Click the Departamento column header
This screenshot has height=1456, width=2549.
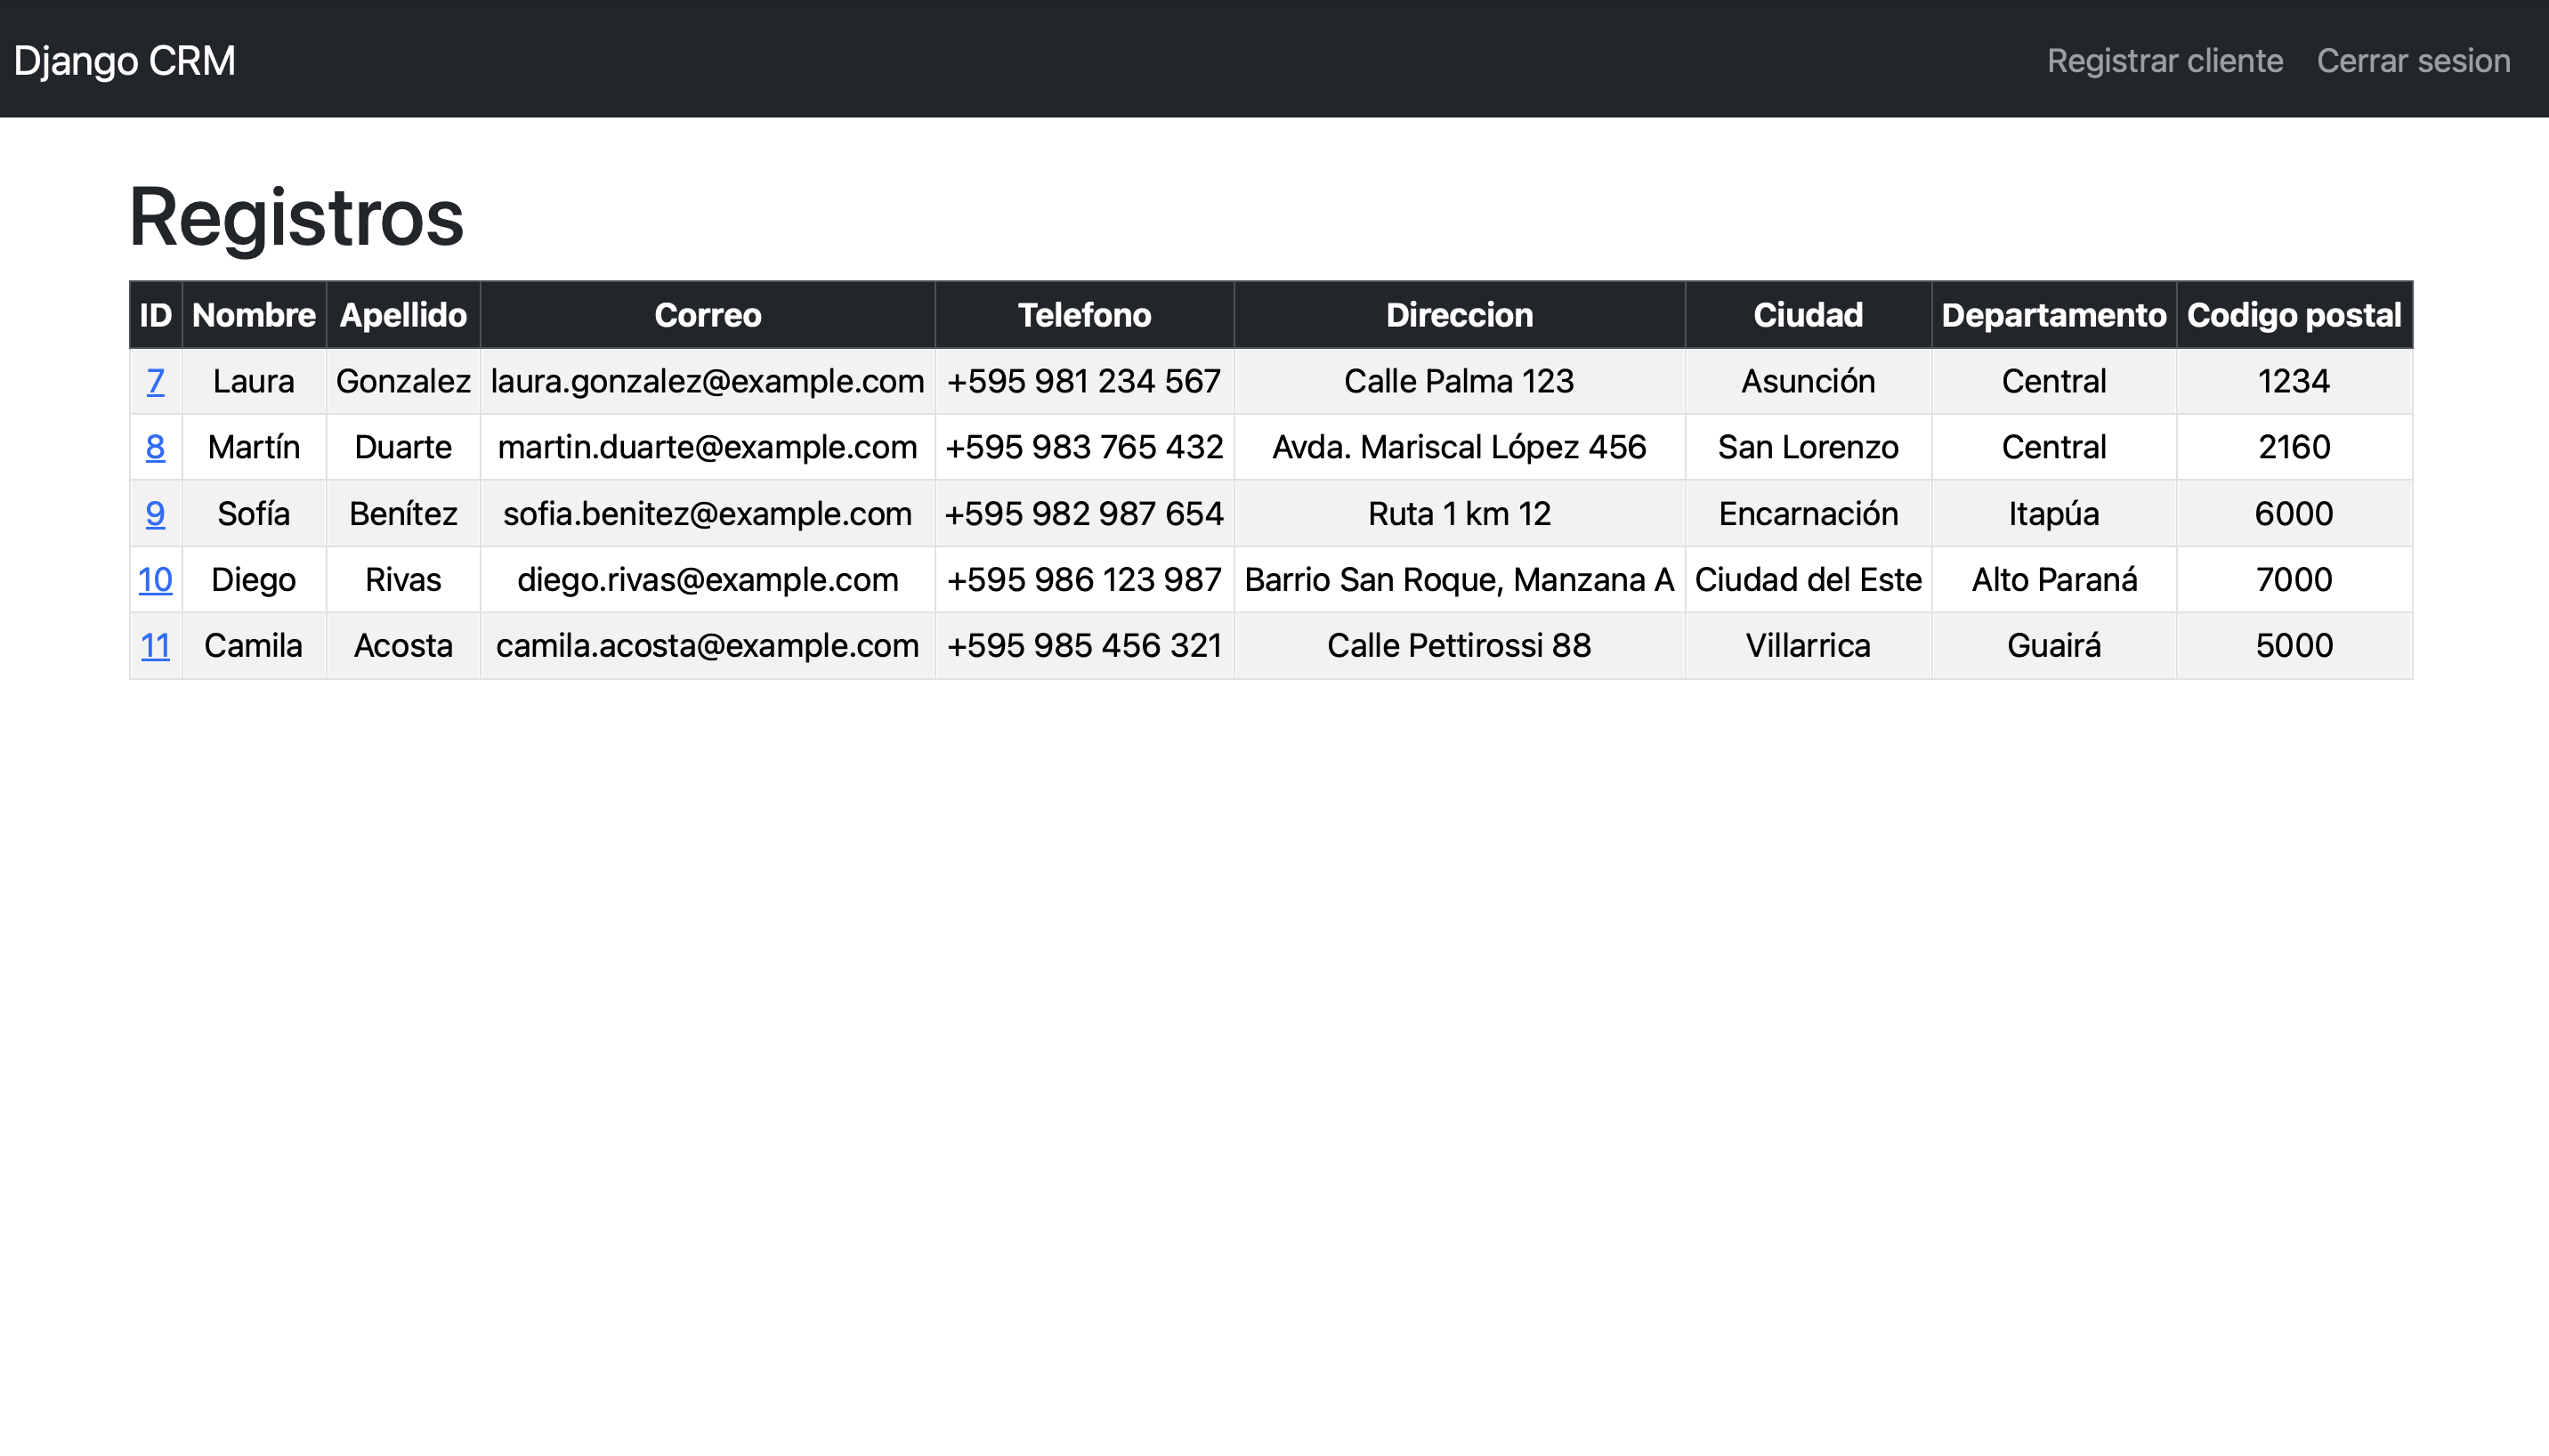pos(2053,315)
